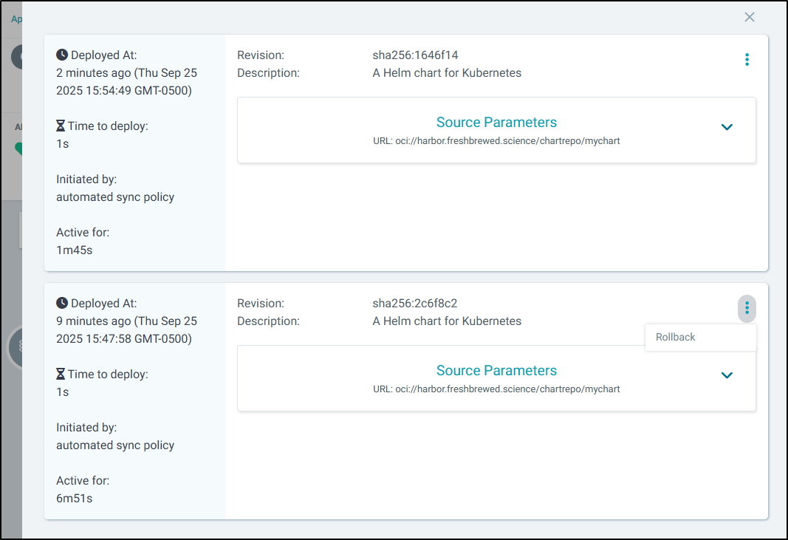Click the hourglass icon in the second revision
Screen dimensions: 788x540
pyautogui.click(x=61, y=375)
